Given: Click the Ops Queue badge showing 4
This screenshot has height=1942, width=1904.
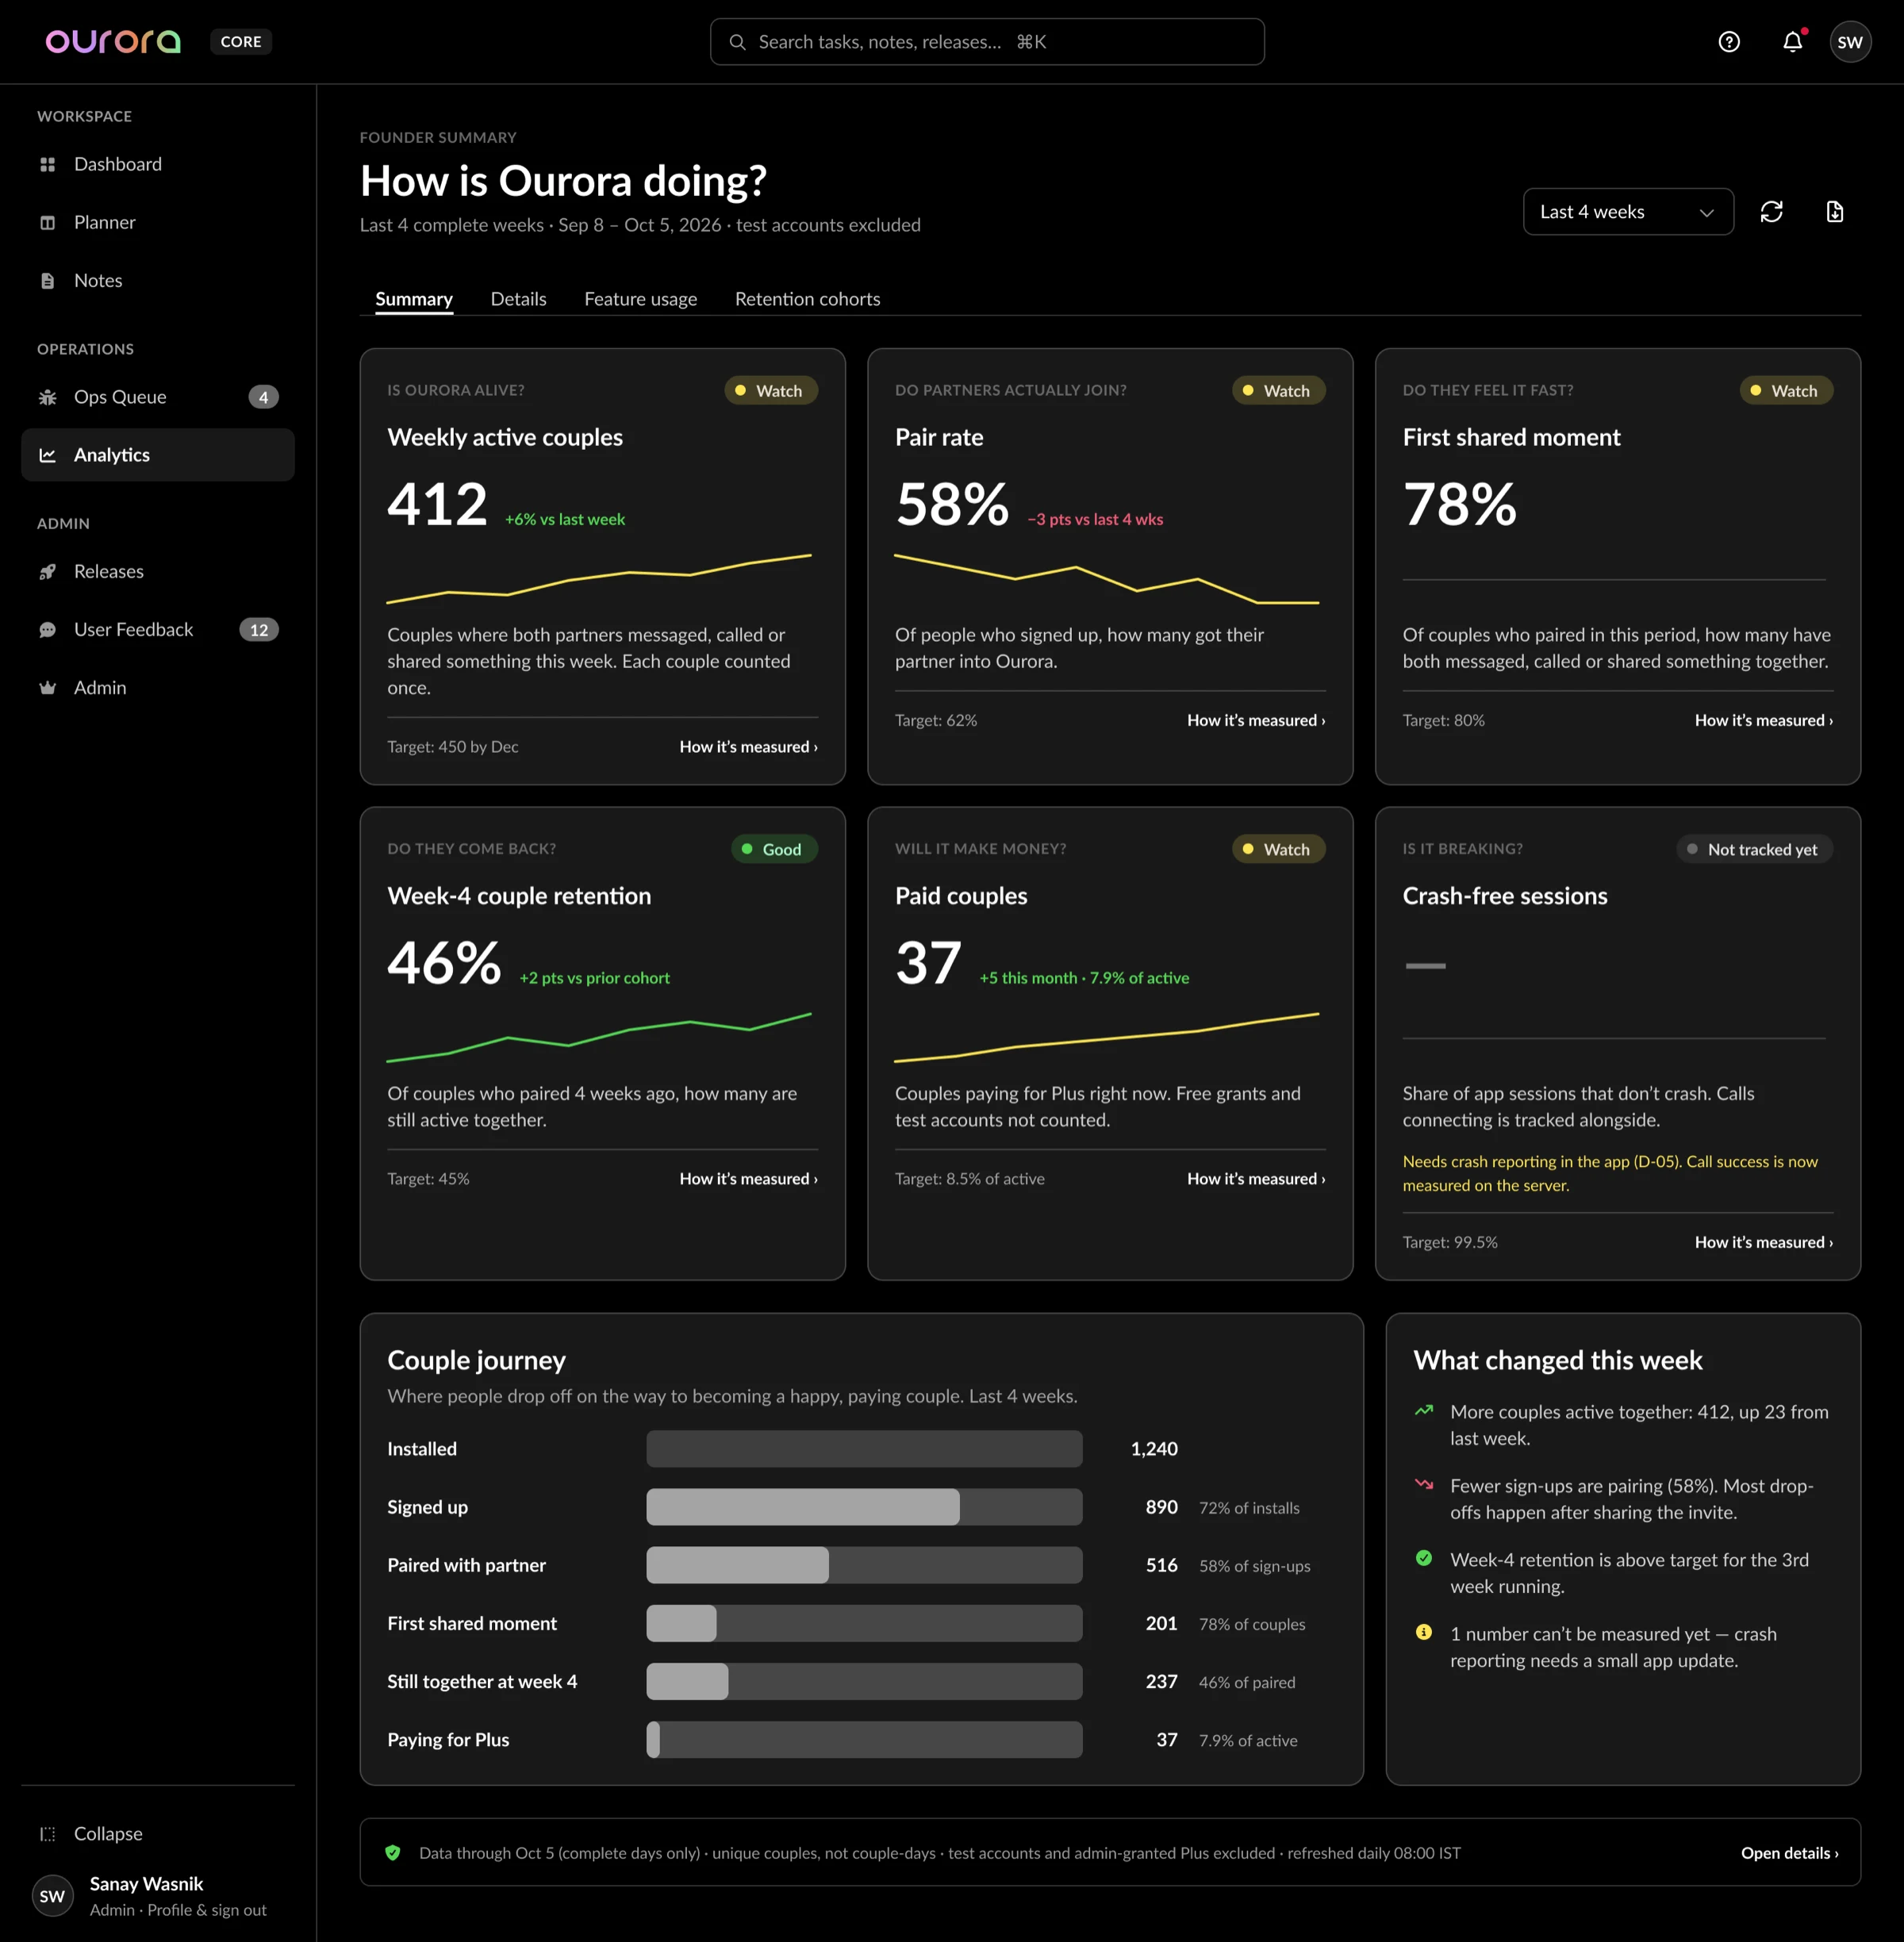Looking at the screenshot, I should tap(263, 397).
